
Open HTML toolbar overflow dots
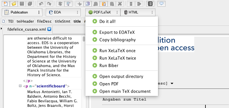point(152,12)
